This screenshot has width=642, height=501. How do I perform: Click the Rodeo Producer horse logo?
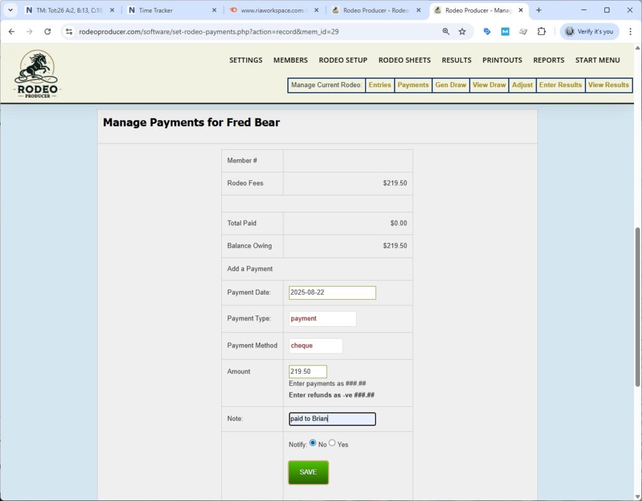pos(37,72)
